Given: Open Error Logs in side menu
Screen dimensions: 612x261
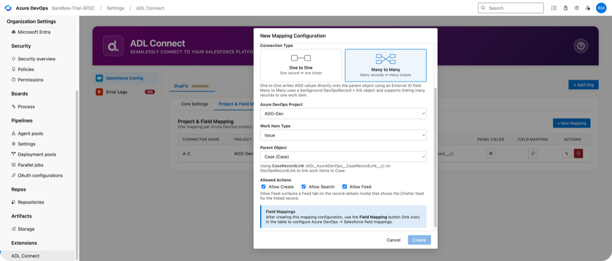Looking at the screenshot, I should [x=125, y=92].
